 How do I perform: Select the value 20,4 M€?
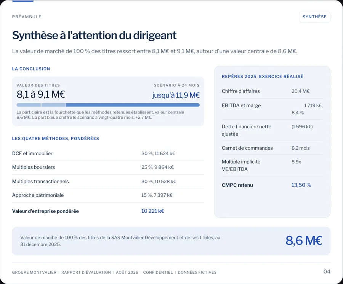click(x=300, y=91)
